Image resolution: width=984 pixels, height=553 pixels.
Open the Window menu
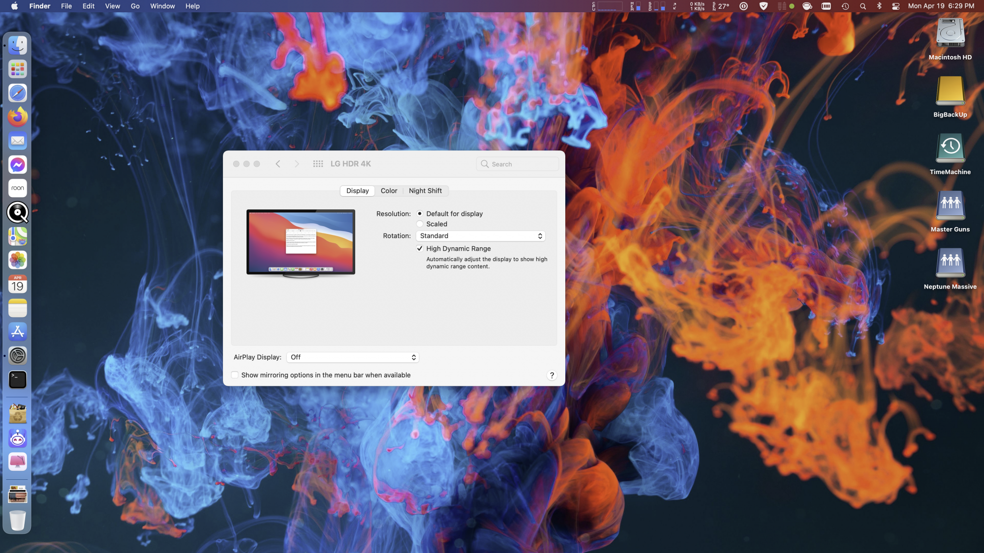162,6
